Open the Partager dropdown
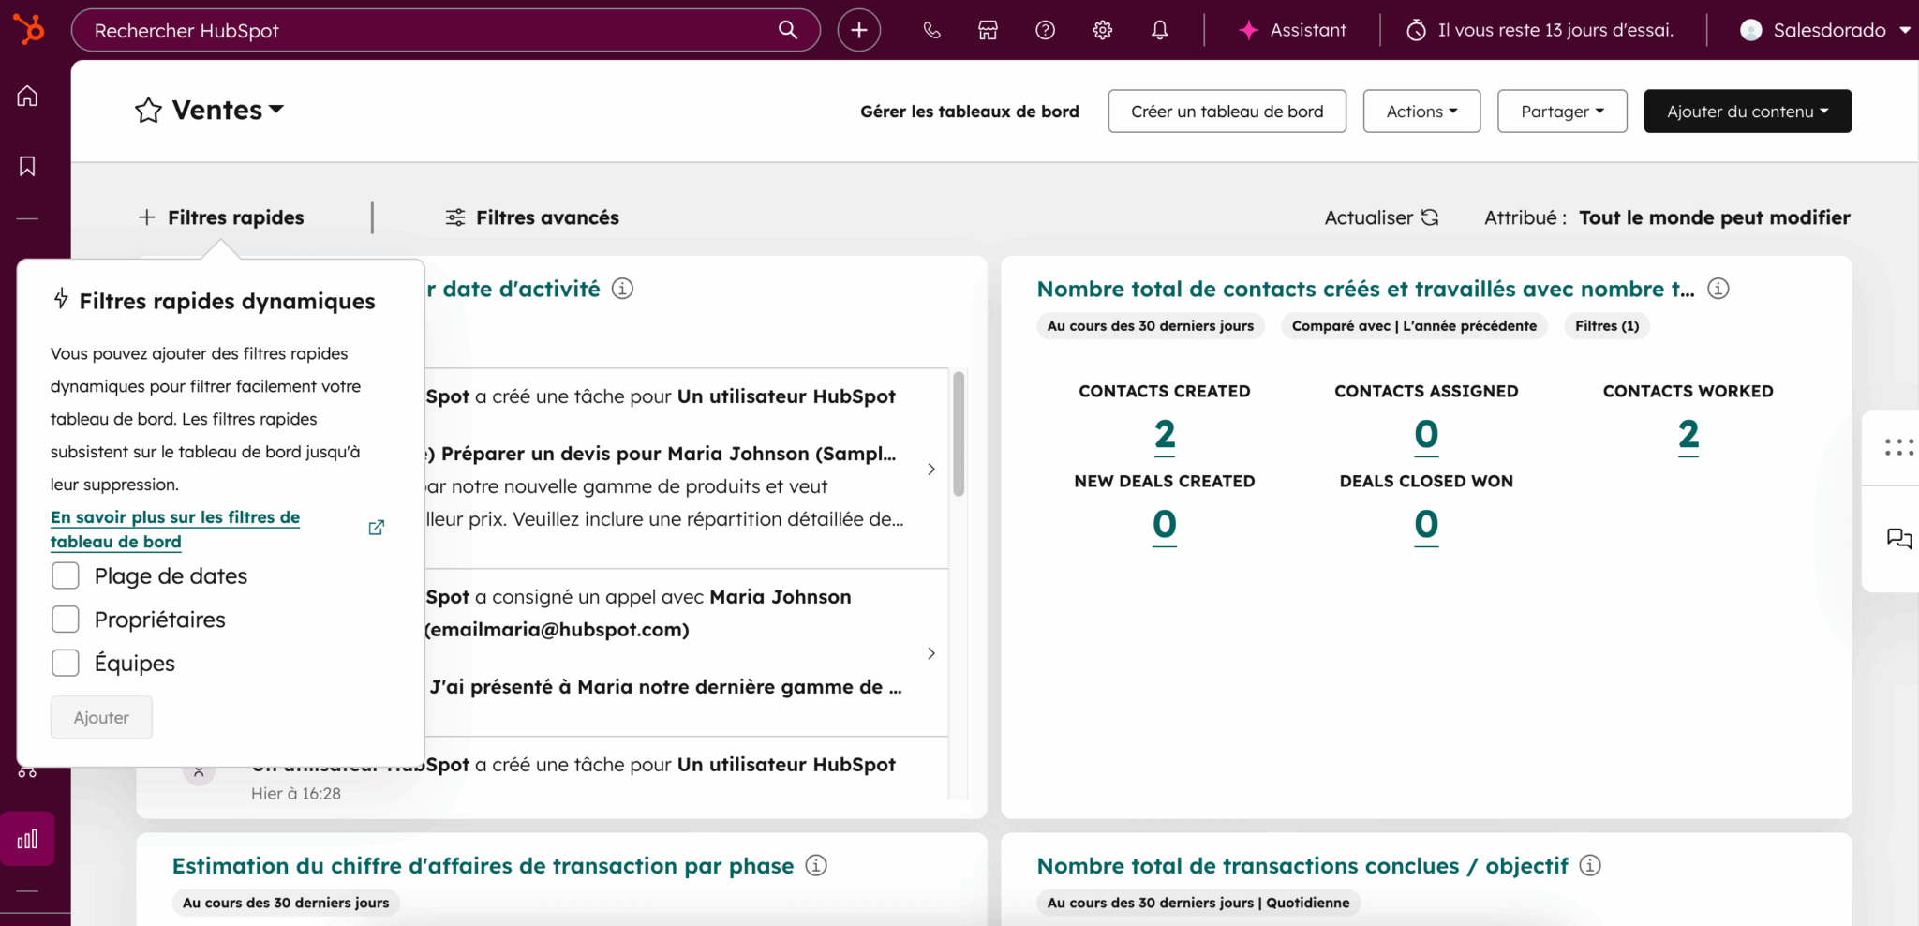 (1561, 112)
